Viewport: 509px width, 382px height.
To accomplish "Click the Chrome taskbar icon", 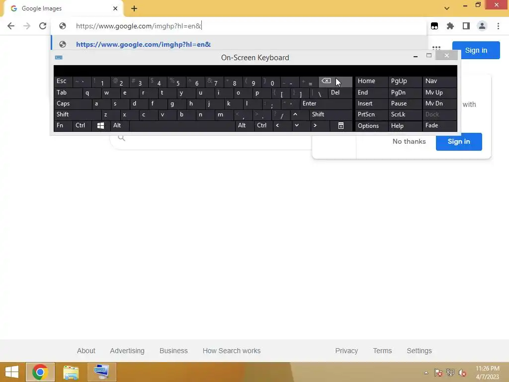I will coord(40,372).
